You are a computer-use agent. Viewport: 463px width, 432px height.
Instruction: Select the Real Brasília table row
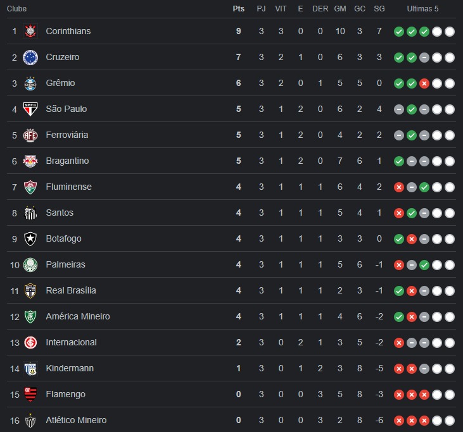232,290
